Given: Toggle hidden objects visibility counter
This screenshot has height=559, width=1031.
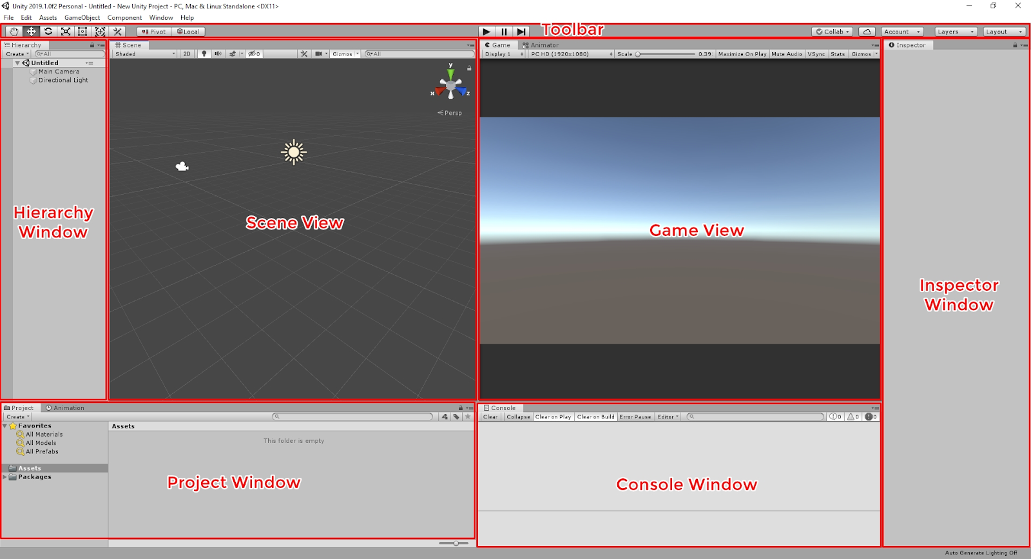Looking at the screenshot, I should click(x=255, y=54).
